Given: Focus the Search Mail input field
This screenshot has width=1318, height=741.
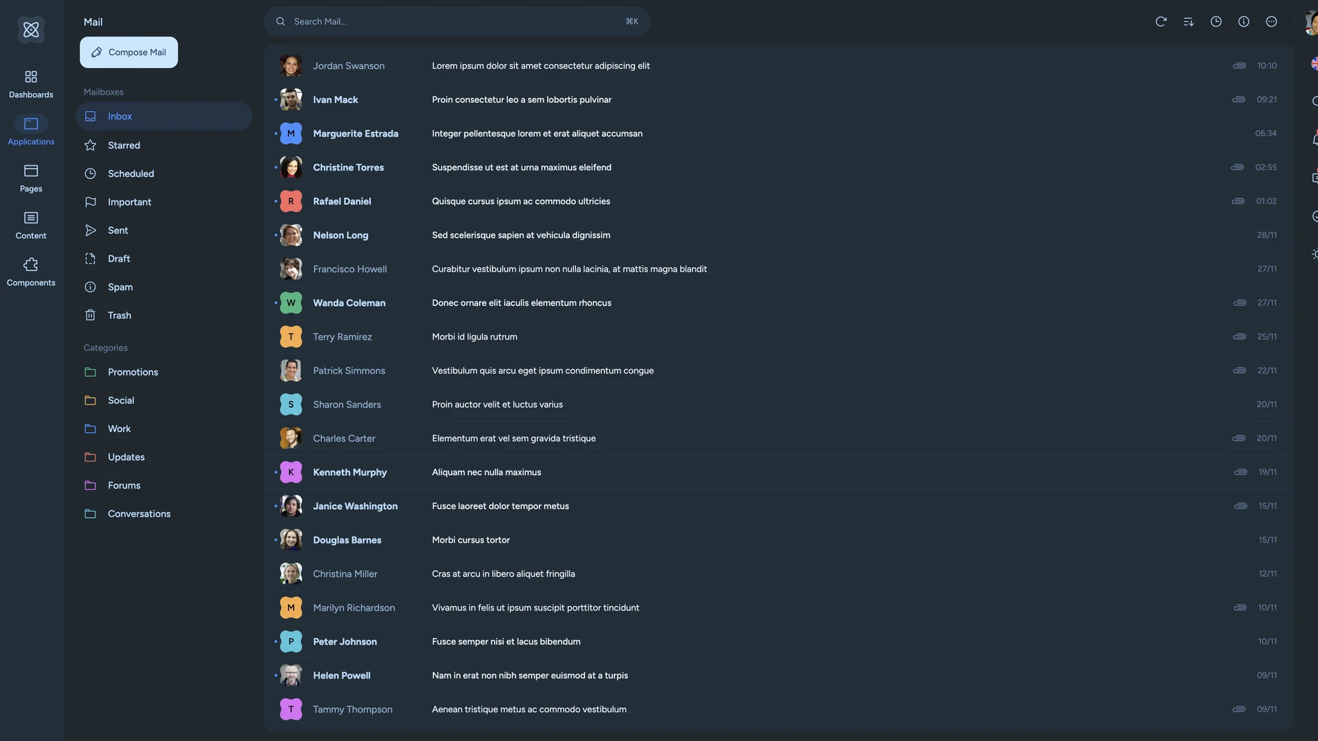Looking at the screenshot, I should coord(456,21).
